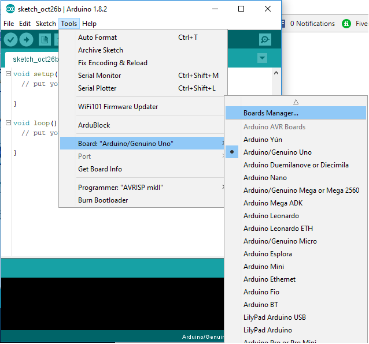The height and width of the screenshot is (344, 369).
Task: Click the Upload arrow toolbar button
Action: pyautogui.click(x=26, y=40)
